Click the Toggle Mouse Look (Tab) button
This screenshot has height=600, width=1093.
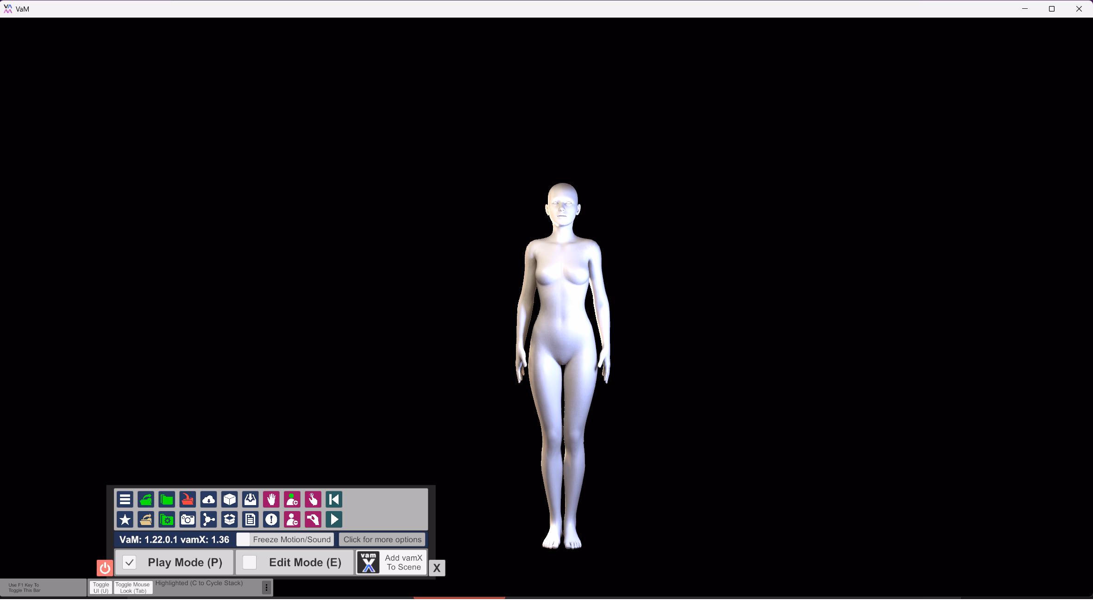[x=133, y=587]
